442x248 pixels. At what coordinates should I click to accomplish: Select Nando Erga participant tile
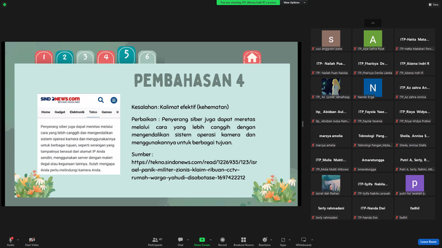(373, 88)
